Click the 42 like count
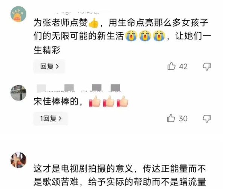This screenshot has width=226, height=189. coord(183,67)
